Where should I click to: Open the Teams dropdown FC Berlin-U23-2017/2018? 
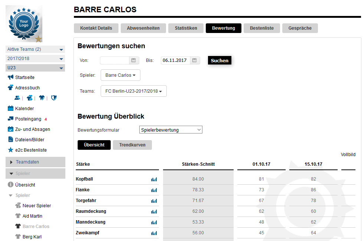click(134, 91)
